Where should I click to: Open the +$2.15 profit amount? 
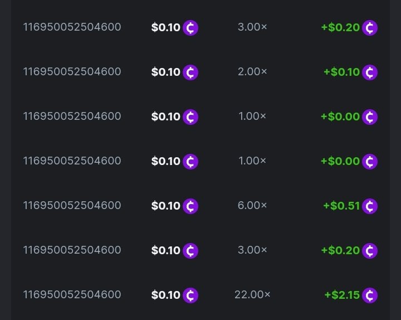coord(342,294)
